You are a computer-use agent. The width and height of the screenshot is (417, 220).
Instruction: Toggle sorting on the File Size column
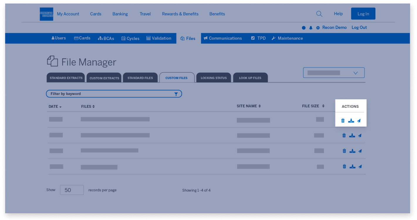tap(313, 106)
